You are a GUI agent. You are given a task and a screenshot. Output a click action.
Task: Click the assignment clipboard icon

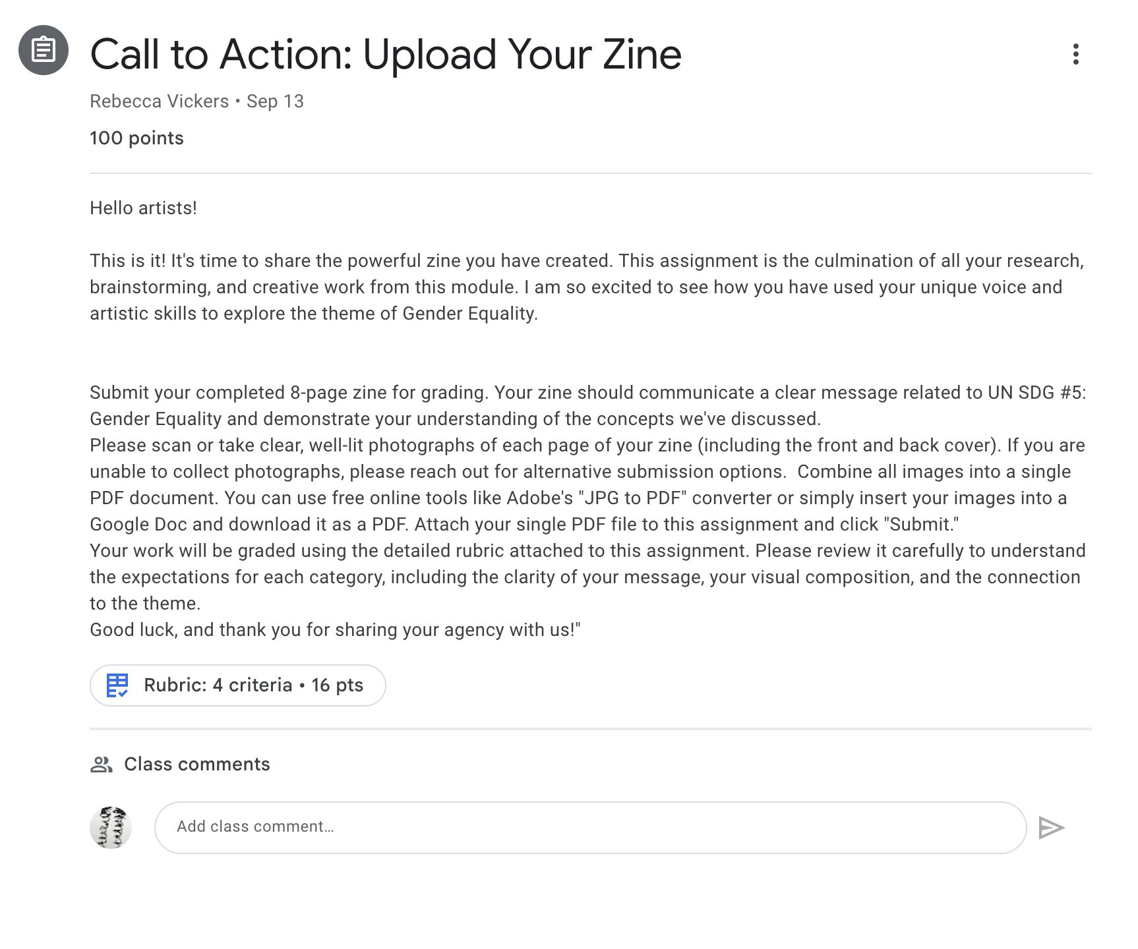point(44,50)
